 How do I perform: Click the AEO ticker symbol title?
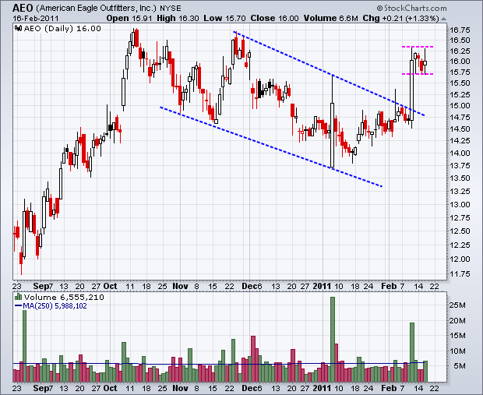[x=23, y=8]
